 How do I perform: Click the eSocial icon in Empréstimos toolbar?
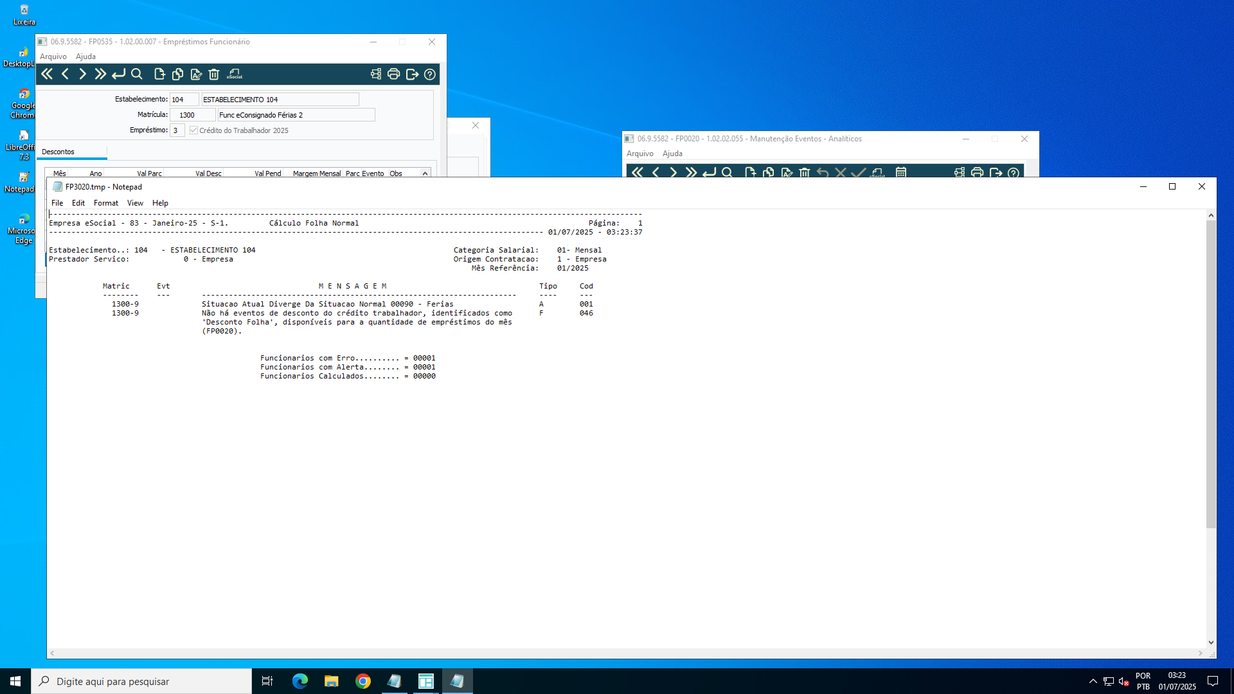[x=235, y=75]
